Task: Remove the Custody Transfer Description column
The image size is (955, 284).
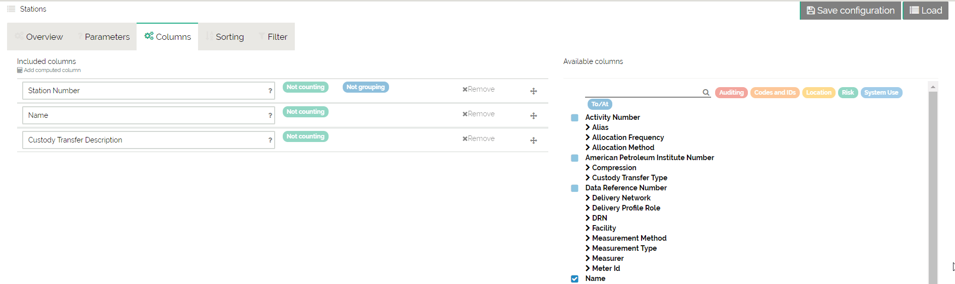Action: click(x=478, y=138)
